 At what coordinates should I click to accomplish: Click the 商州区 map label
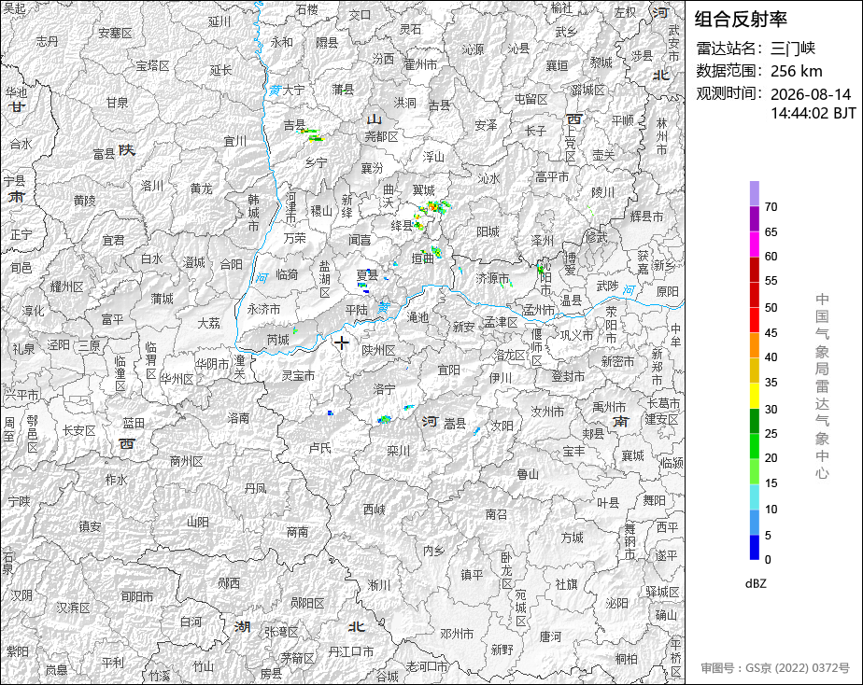(187, 461)
